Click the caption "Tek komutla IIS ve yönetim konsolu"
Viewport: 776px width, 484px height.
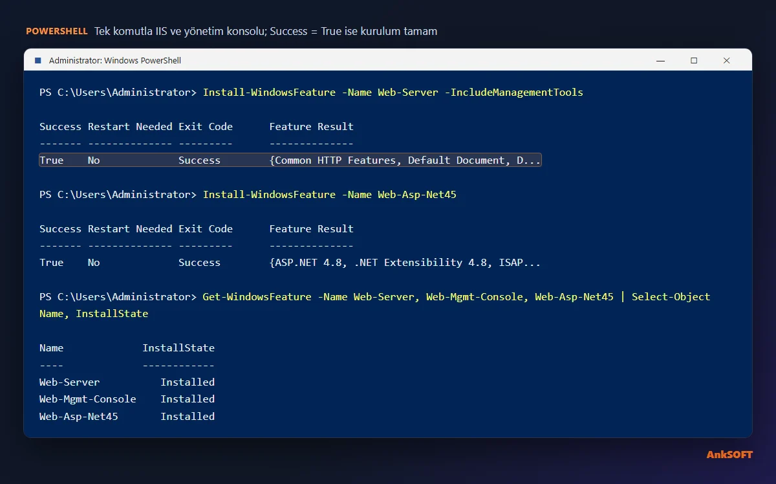click(179, 31)
